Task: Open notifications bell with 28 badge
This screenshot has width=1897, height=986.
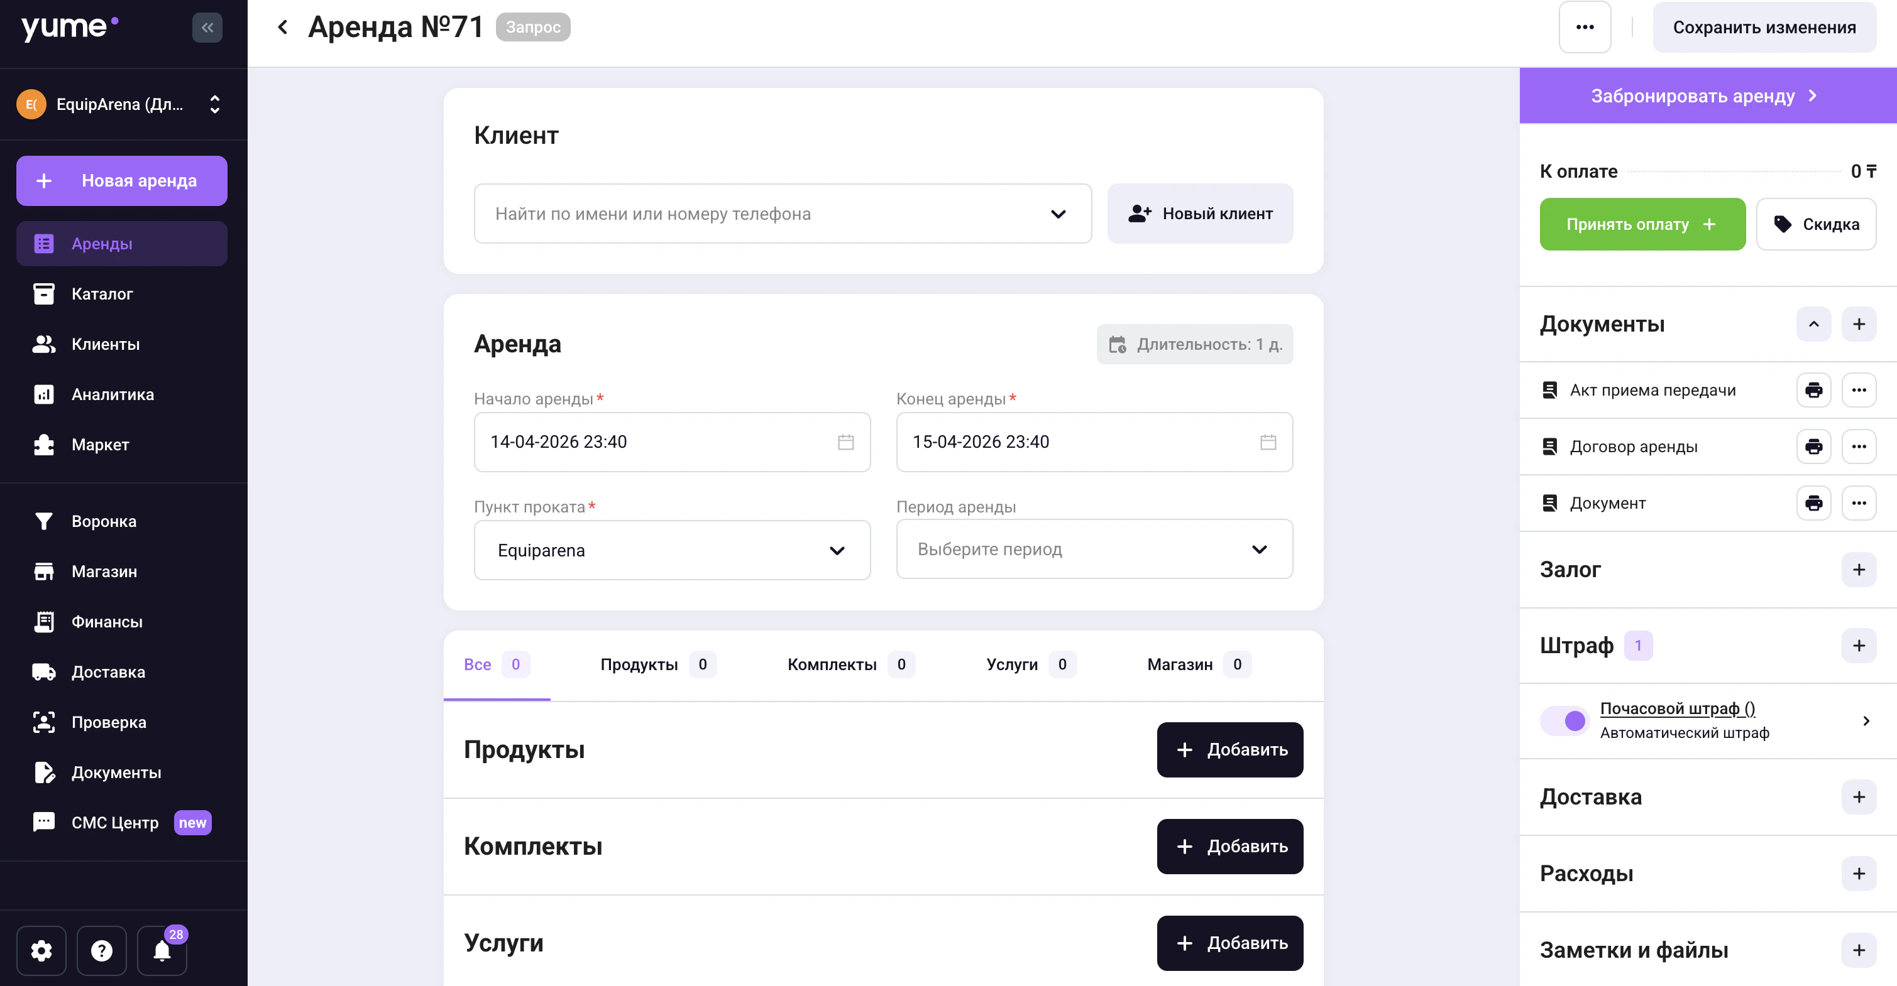Action: pyautogui.click(x=162, y=951)
